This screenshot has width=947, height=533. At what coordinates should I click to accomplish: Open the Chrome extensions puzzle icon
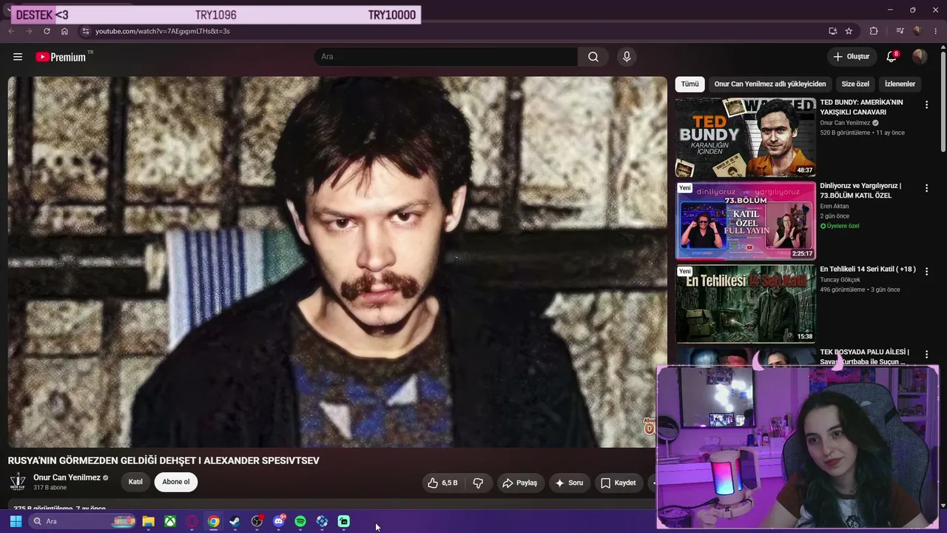coord(874,31)
